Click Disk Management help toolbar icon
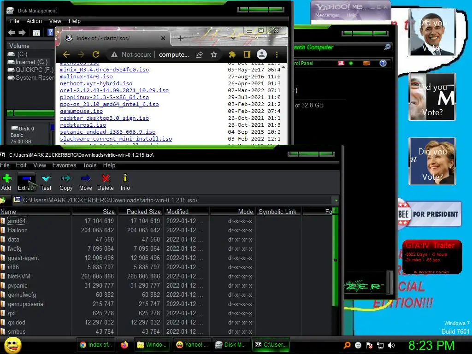 click(50, 32)
